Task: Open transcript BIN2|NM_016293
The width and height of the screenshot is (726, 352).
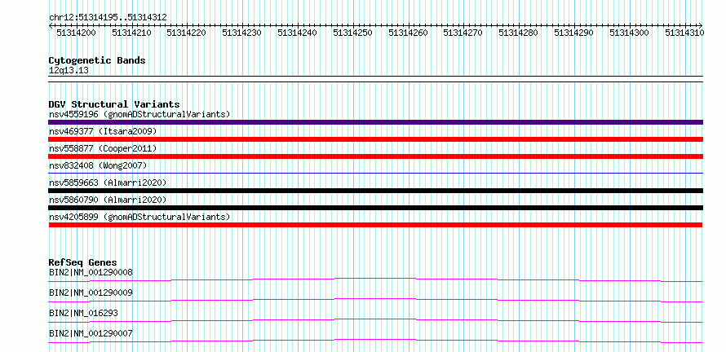Action: click(83, 313)
